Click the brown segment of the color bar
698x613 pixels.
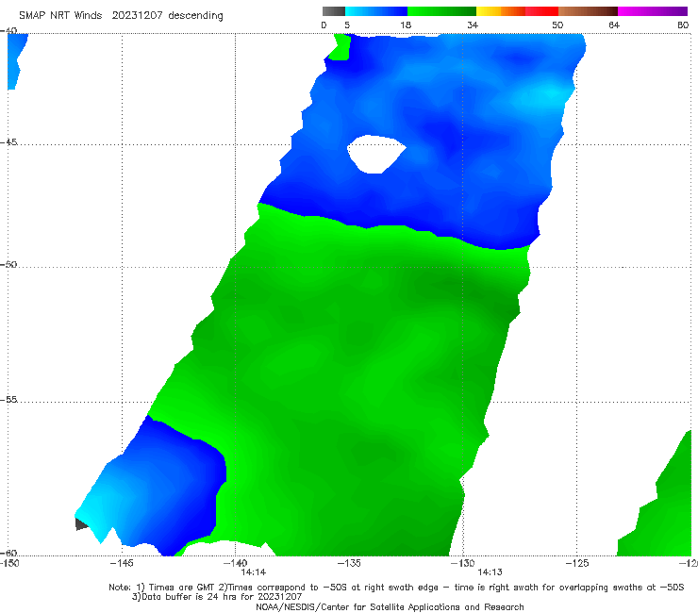pos(588,11)
